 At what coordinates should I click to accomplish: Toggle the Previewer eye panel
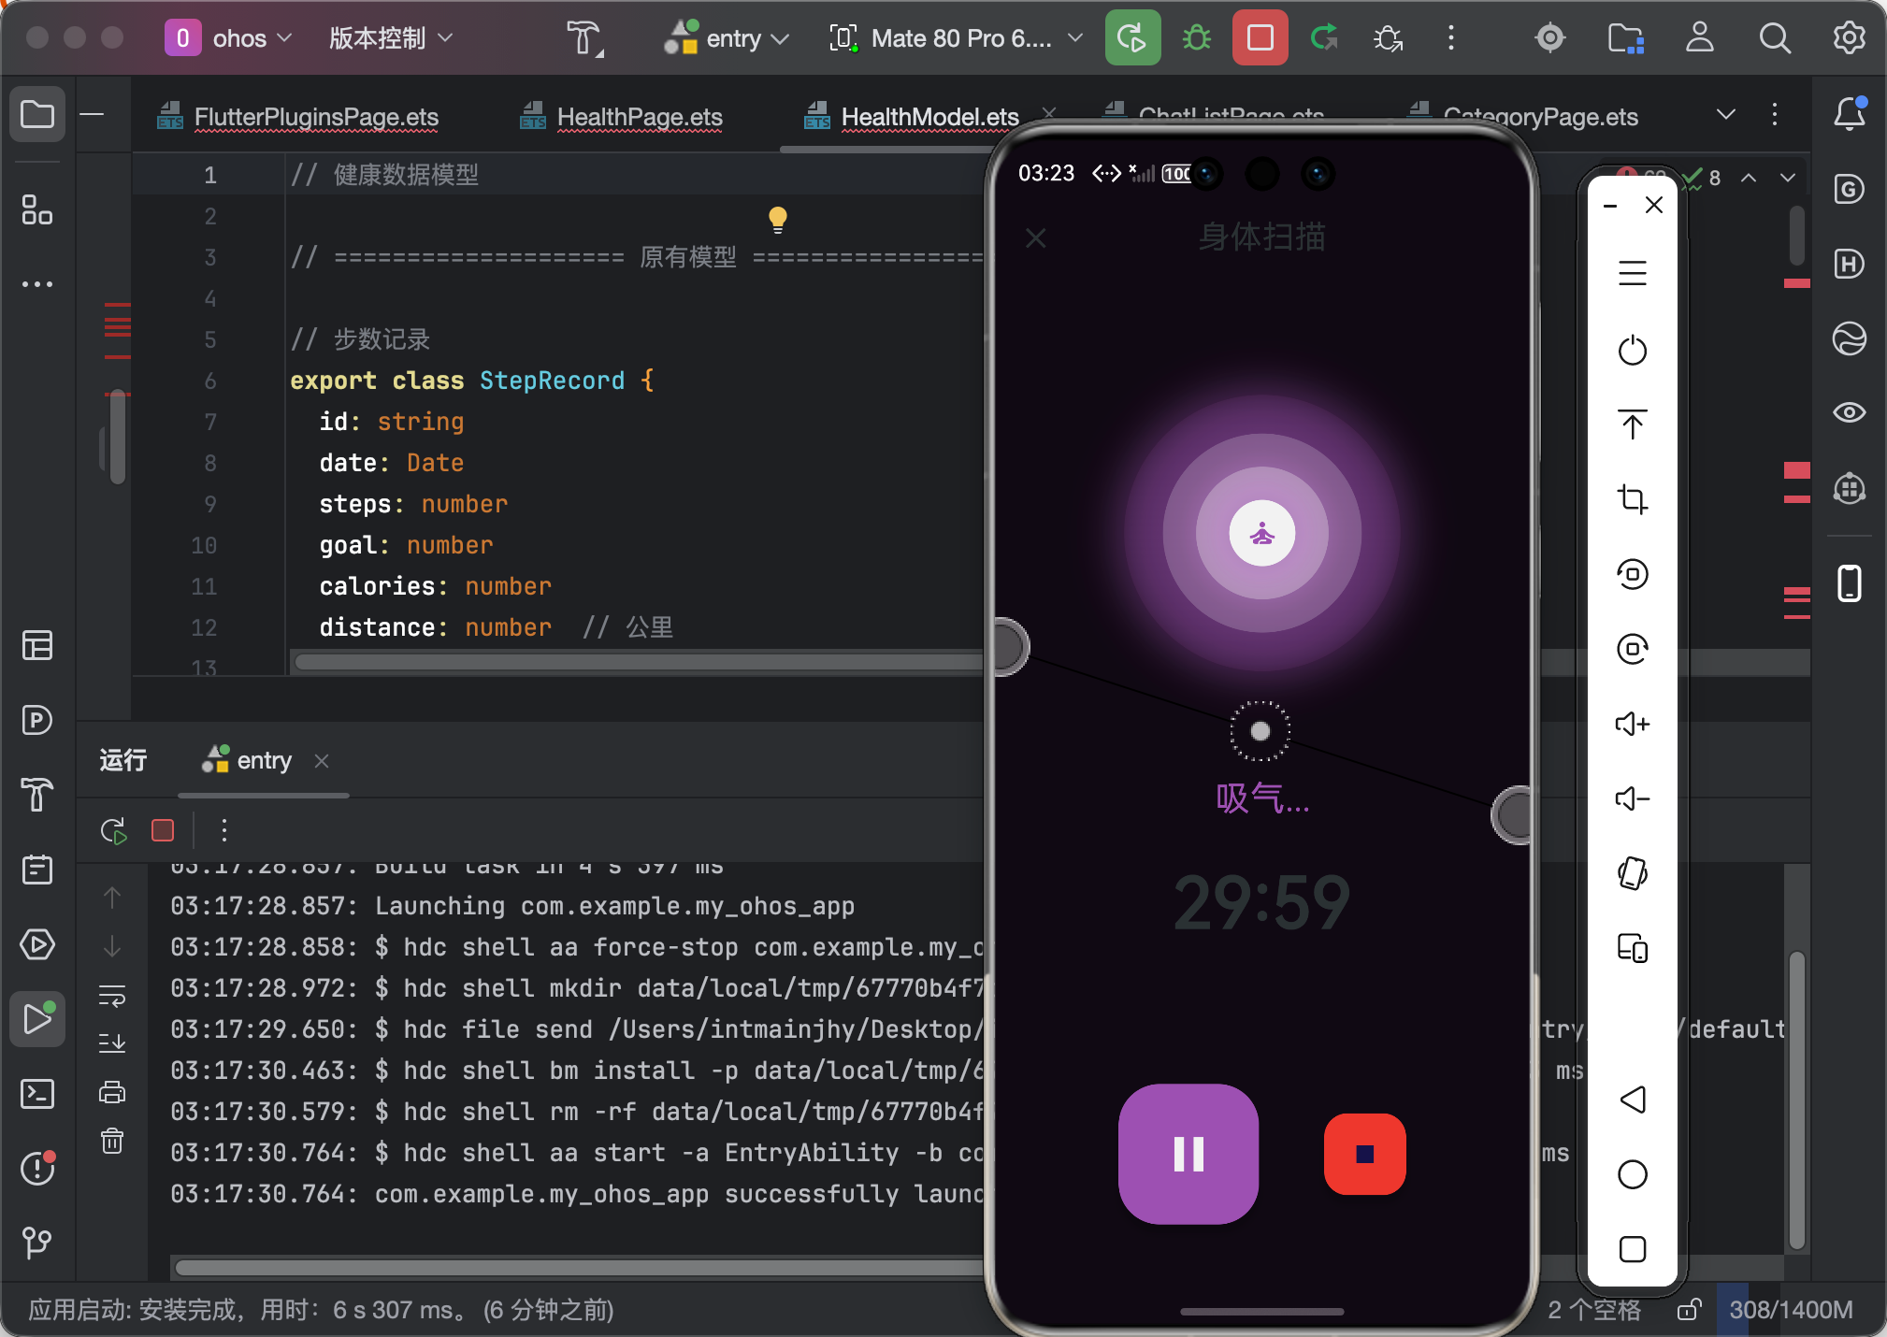point(1850,412)
